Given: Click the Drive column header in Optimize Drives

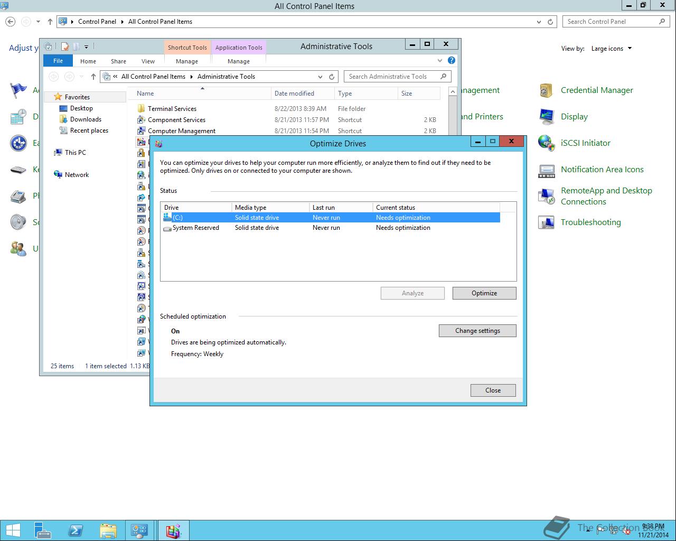Looking at the screenshot, I should point(196,208).
